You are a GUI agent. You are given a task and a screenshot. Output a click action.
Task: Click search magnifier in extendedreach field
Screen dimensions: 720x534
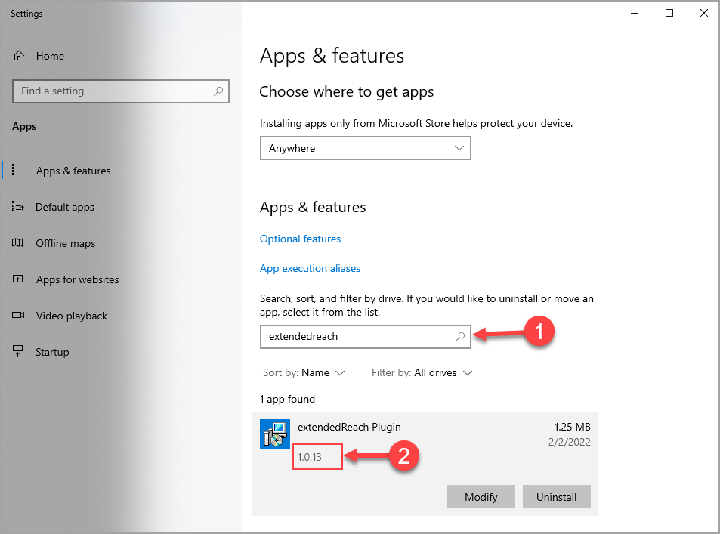click(459, 337)
